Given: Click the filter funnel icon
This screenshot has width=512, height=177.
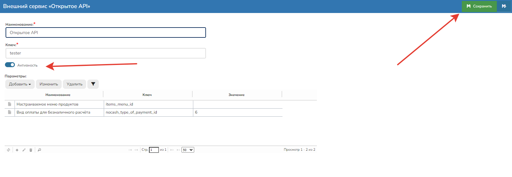Looking at the screenshot, I should [93, 84].
